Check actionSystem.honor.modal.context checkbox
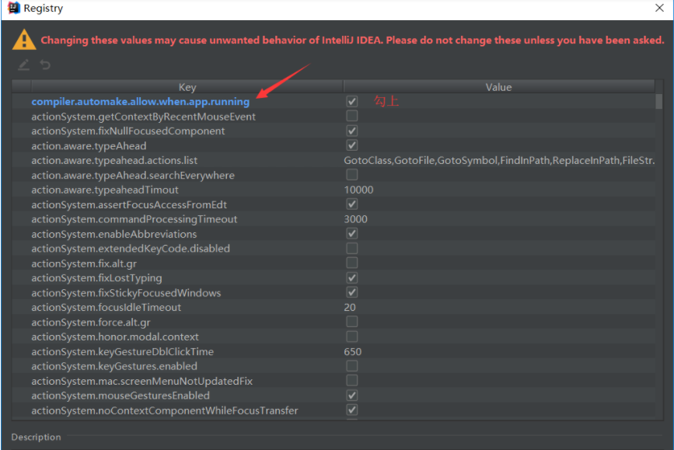Image resolution: width=674 pixels, height=450 pixels. 352,337
